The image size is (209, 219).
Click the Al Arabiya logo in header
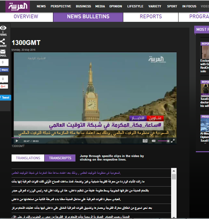click(x=18, y=6)
